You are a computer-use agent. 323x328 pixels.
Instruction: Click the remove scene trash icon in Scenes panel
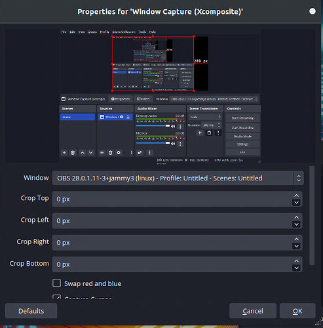(73, 153)
